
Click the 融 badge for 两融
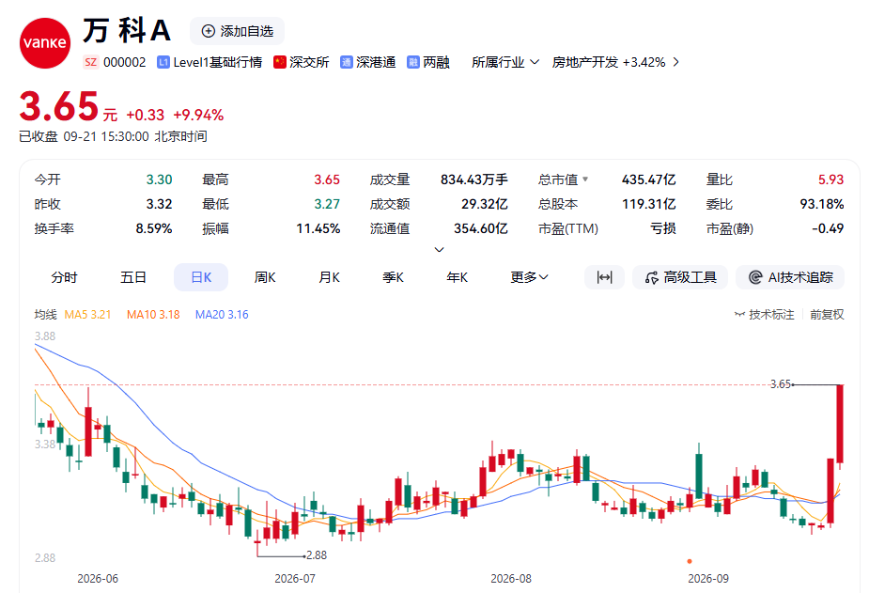pos(412,62)
